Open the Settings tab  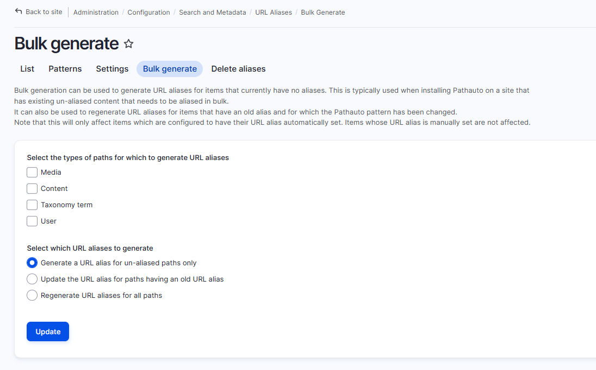[112, 69]
